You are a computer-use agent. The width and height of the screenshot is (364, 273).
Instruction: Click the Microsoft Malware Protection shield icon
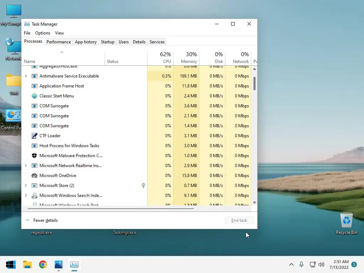(34, 156)
